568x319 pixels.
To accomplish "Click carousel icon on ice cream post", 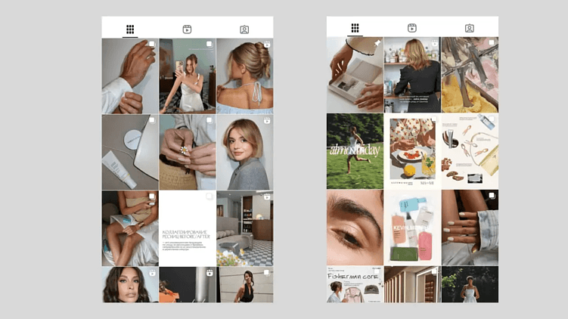I will tap(492, 43).
